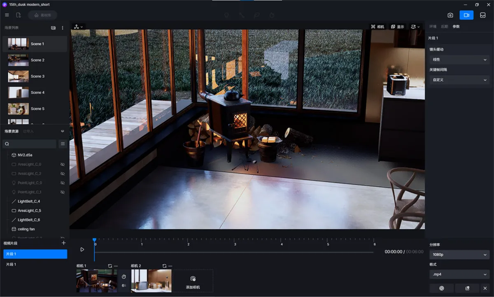Click the 添加相机 add camera button
Screen dimensions: 494x297
(193, 281)
